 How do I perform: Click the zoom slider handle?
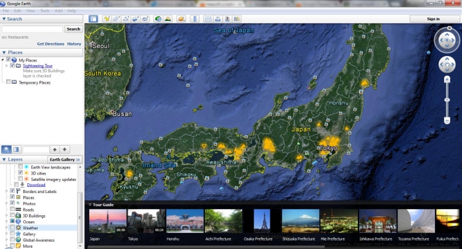pos(447,100)
